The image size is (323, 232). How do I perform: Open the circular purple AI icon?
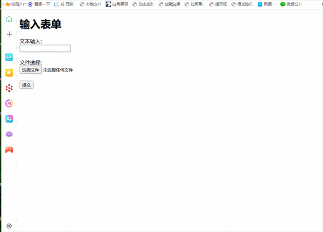9,103
